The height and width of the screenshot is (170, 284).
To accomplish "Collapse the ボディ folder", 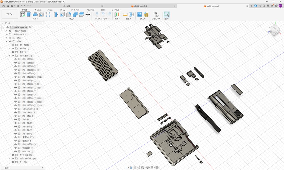I will click(7, 41).
